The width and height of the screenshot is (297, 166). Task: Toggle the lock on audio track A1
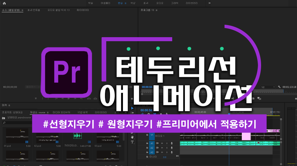click(147, 143)
